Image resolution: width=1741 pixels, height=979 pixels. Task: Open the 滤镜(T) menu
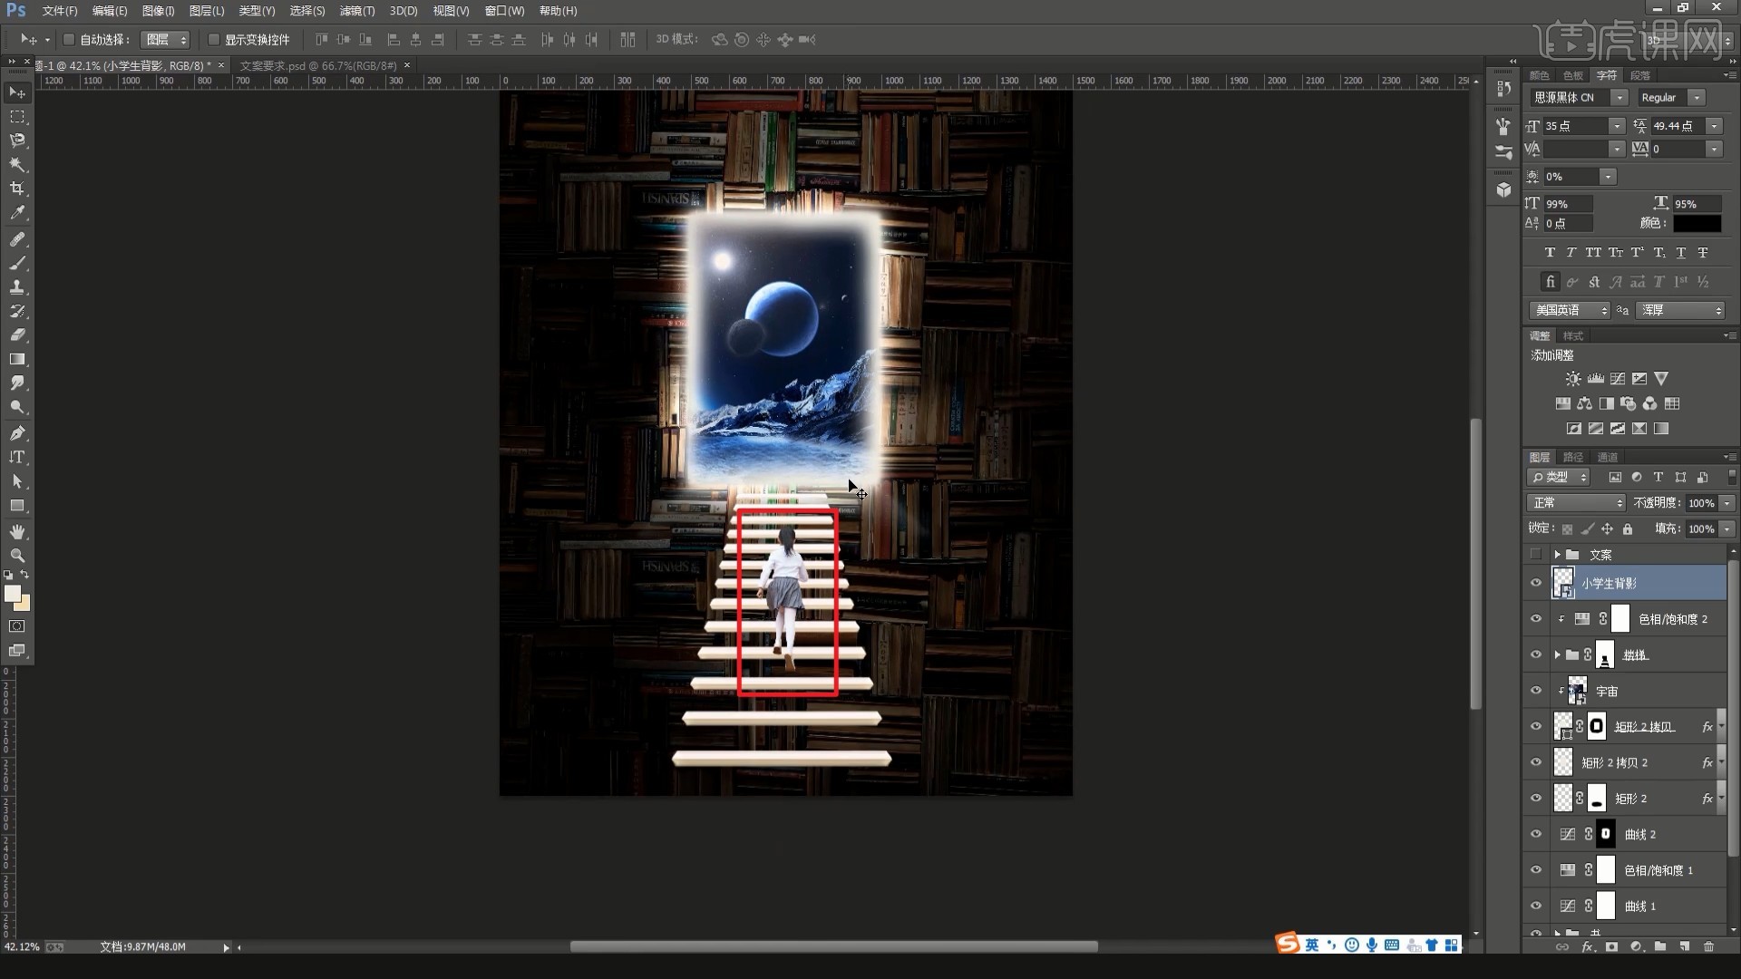tap(356, 11)
